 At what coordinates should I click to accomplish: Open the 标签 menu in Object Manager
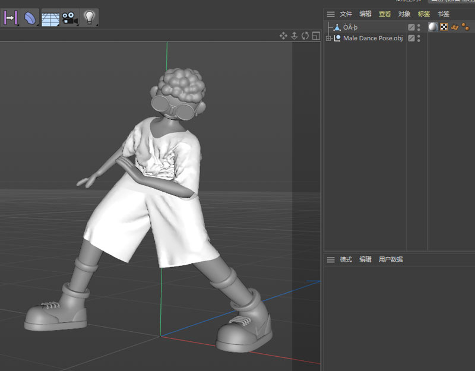click(x=423, y=14)
